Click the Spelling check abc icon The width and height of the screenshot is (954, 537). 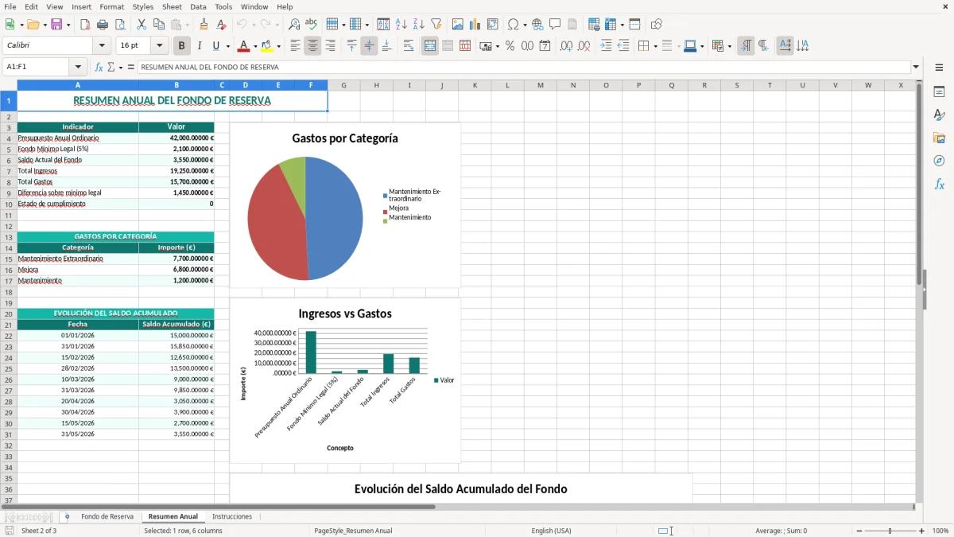pos(311,25)
